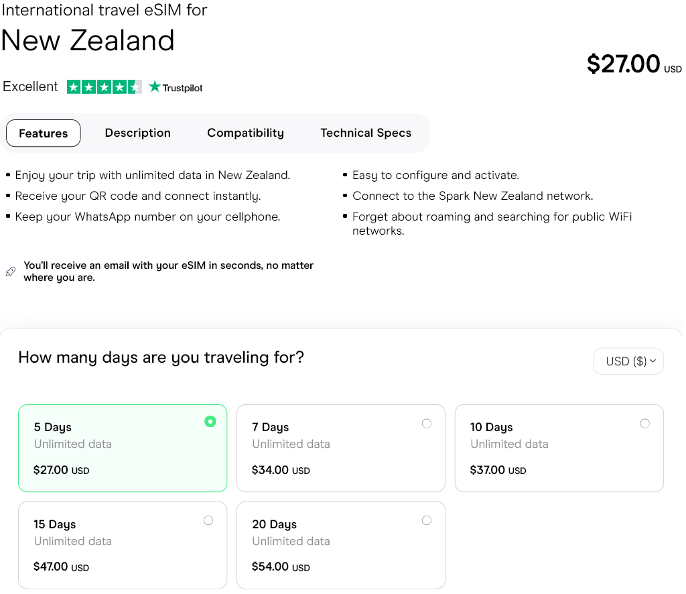The image size is (686, 594).
Task: Switch to the Features tab
Action: coord(44,133)
